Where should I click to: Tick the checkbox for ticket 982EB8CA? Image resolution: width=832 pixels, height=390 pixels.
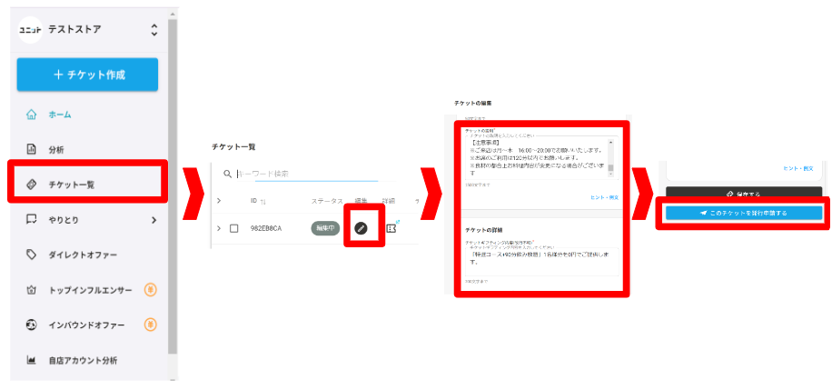coord(233,228)
